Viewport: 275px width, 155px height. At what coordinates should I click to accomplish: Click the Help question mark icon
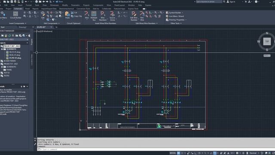(x=256, y=2)
